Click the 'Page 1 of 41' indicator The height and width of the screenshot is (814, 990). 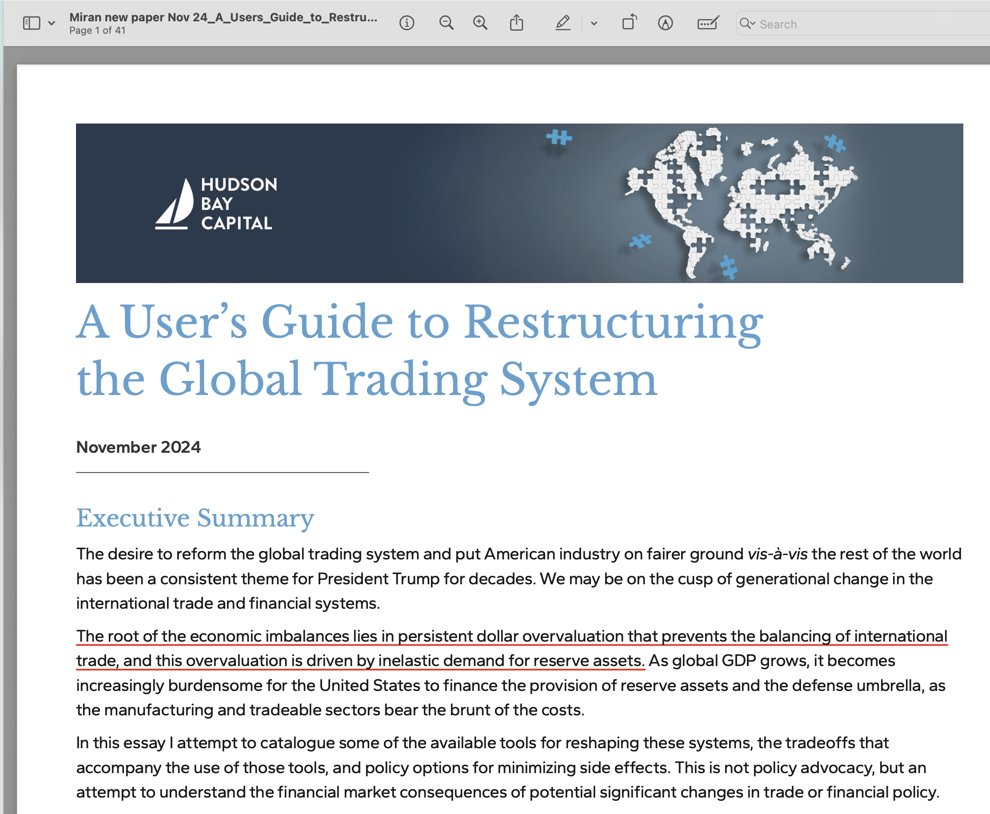98,31
